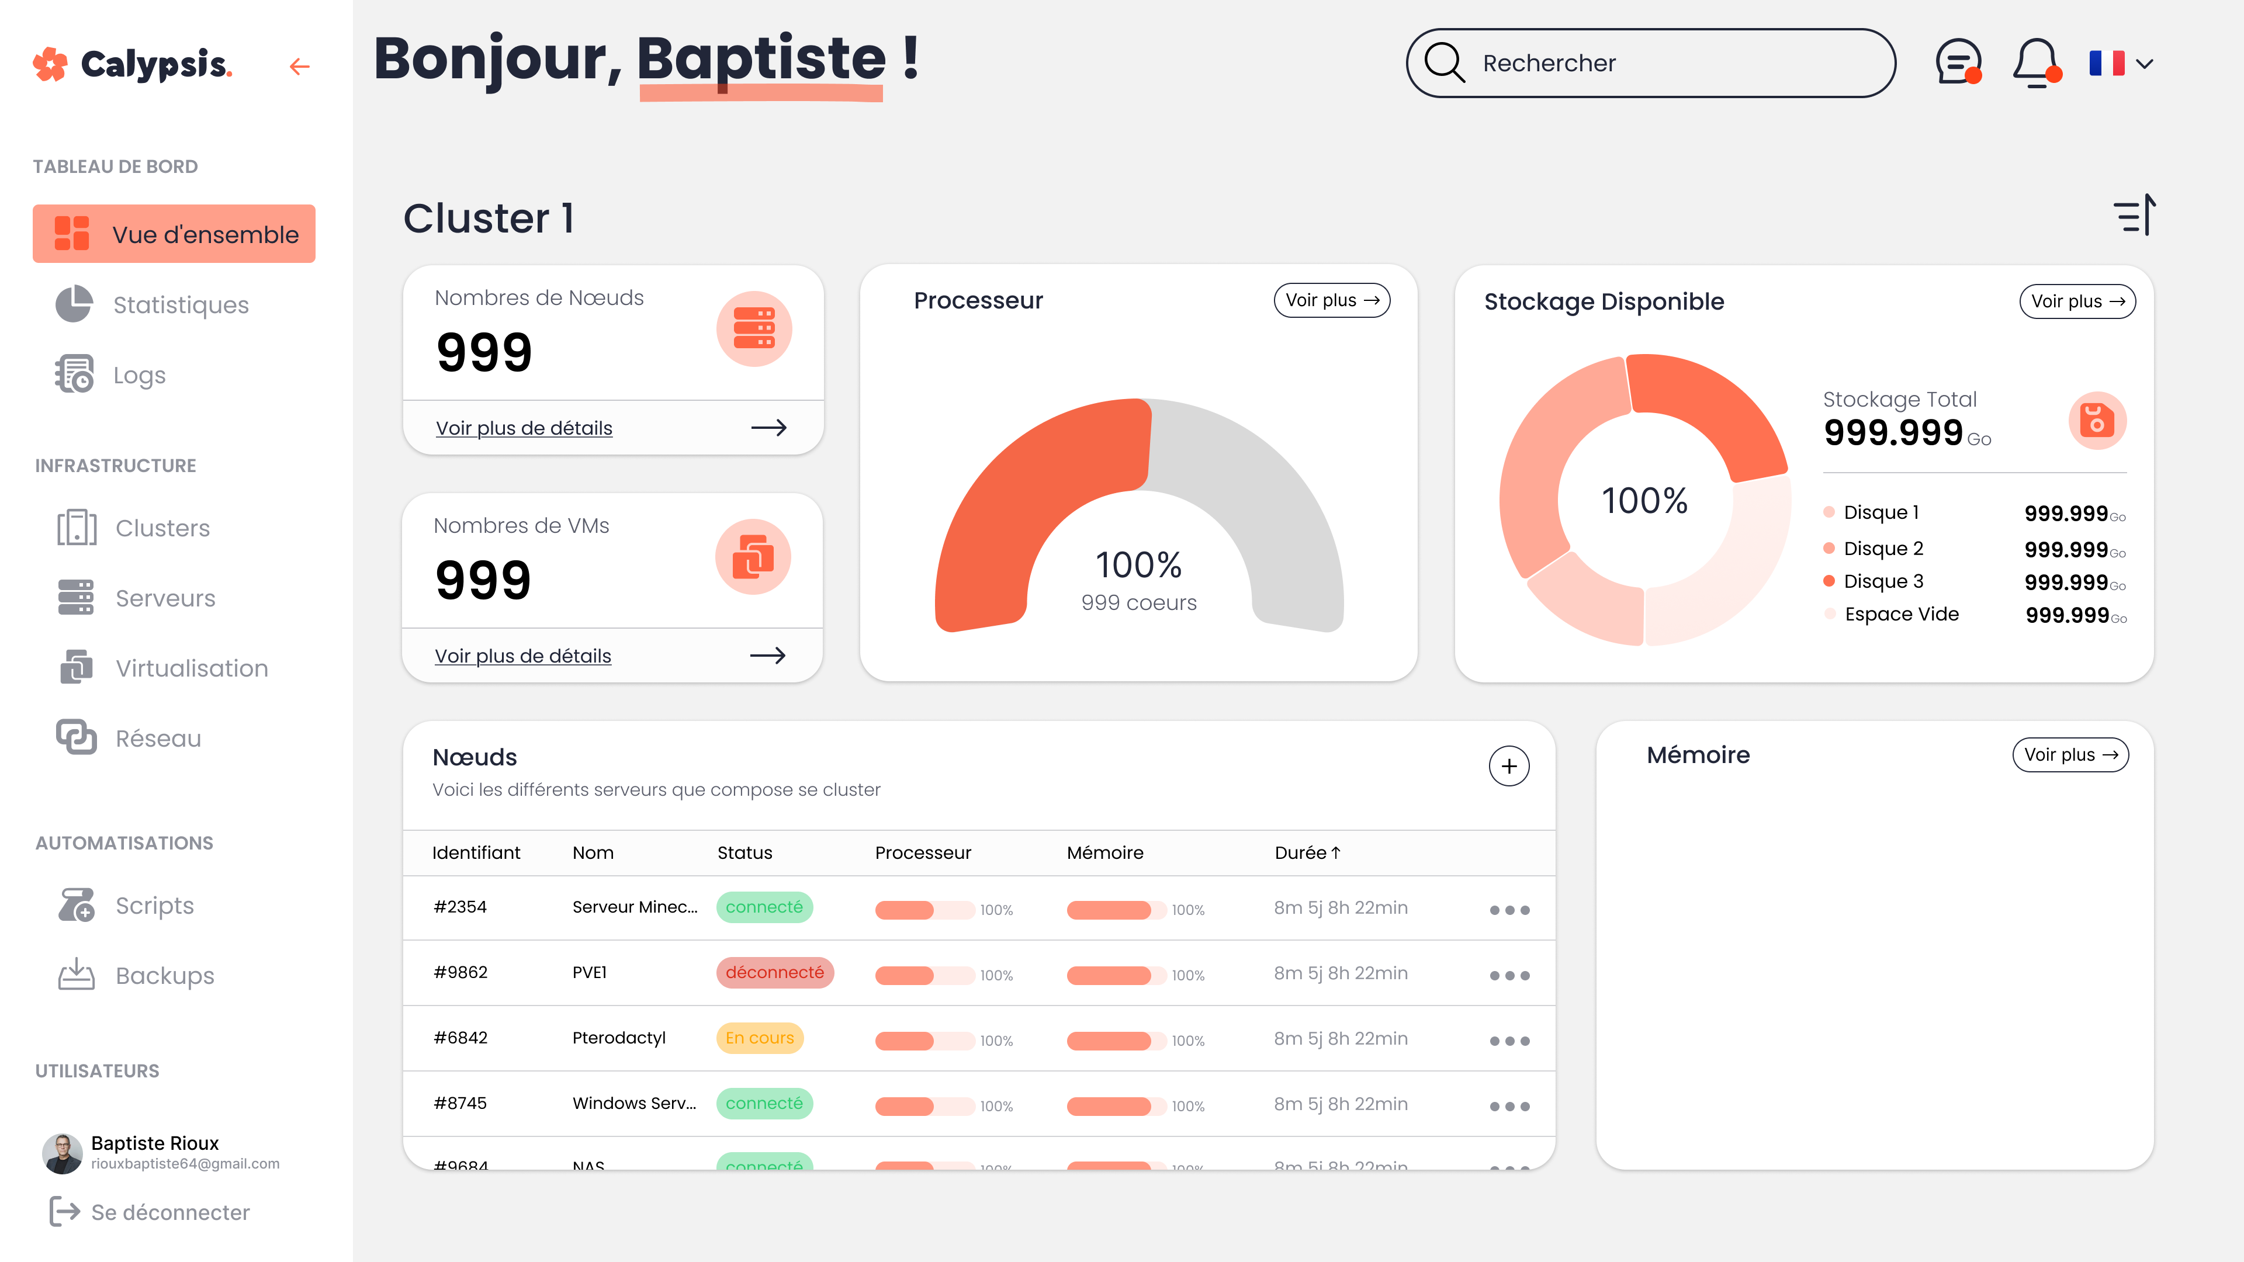
Task: Toggle the En cours status of Pterodactyl
Action: click(x=759, y=1037)
